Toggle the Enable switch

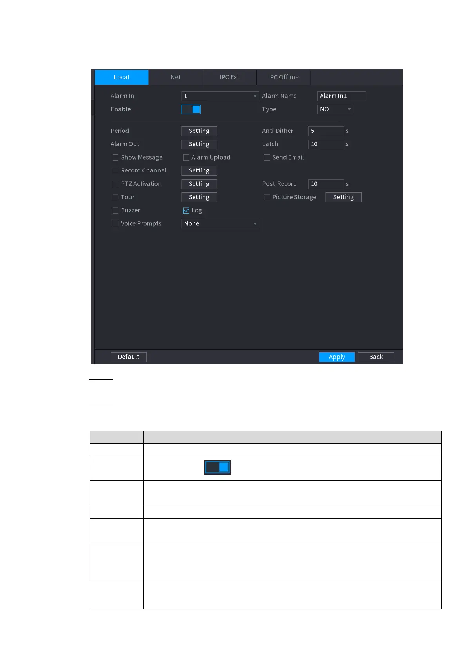pos(191,109)
